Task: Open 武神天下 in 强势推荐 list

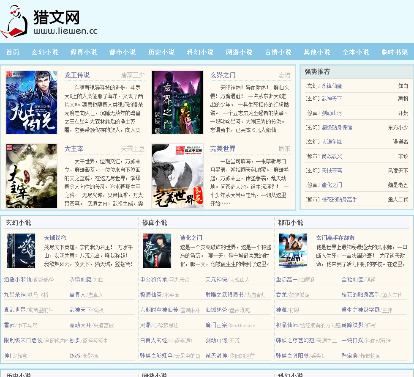Action: tap(332, 99)
